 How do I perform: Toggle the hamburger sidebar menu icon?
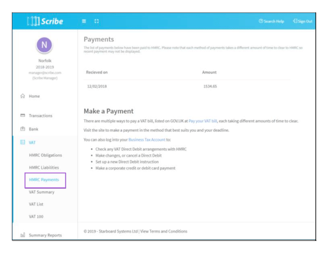pos(84,21)
